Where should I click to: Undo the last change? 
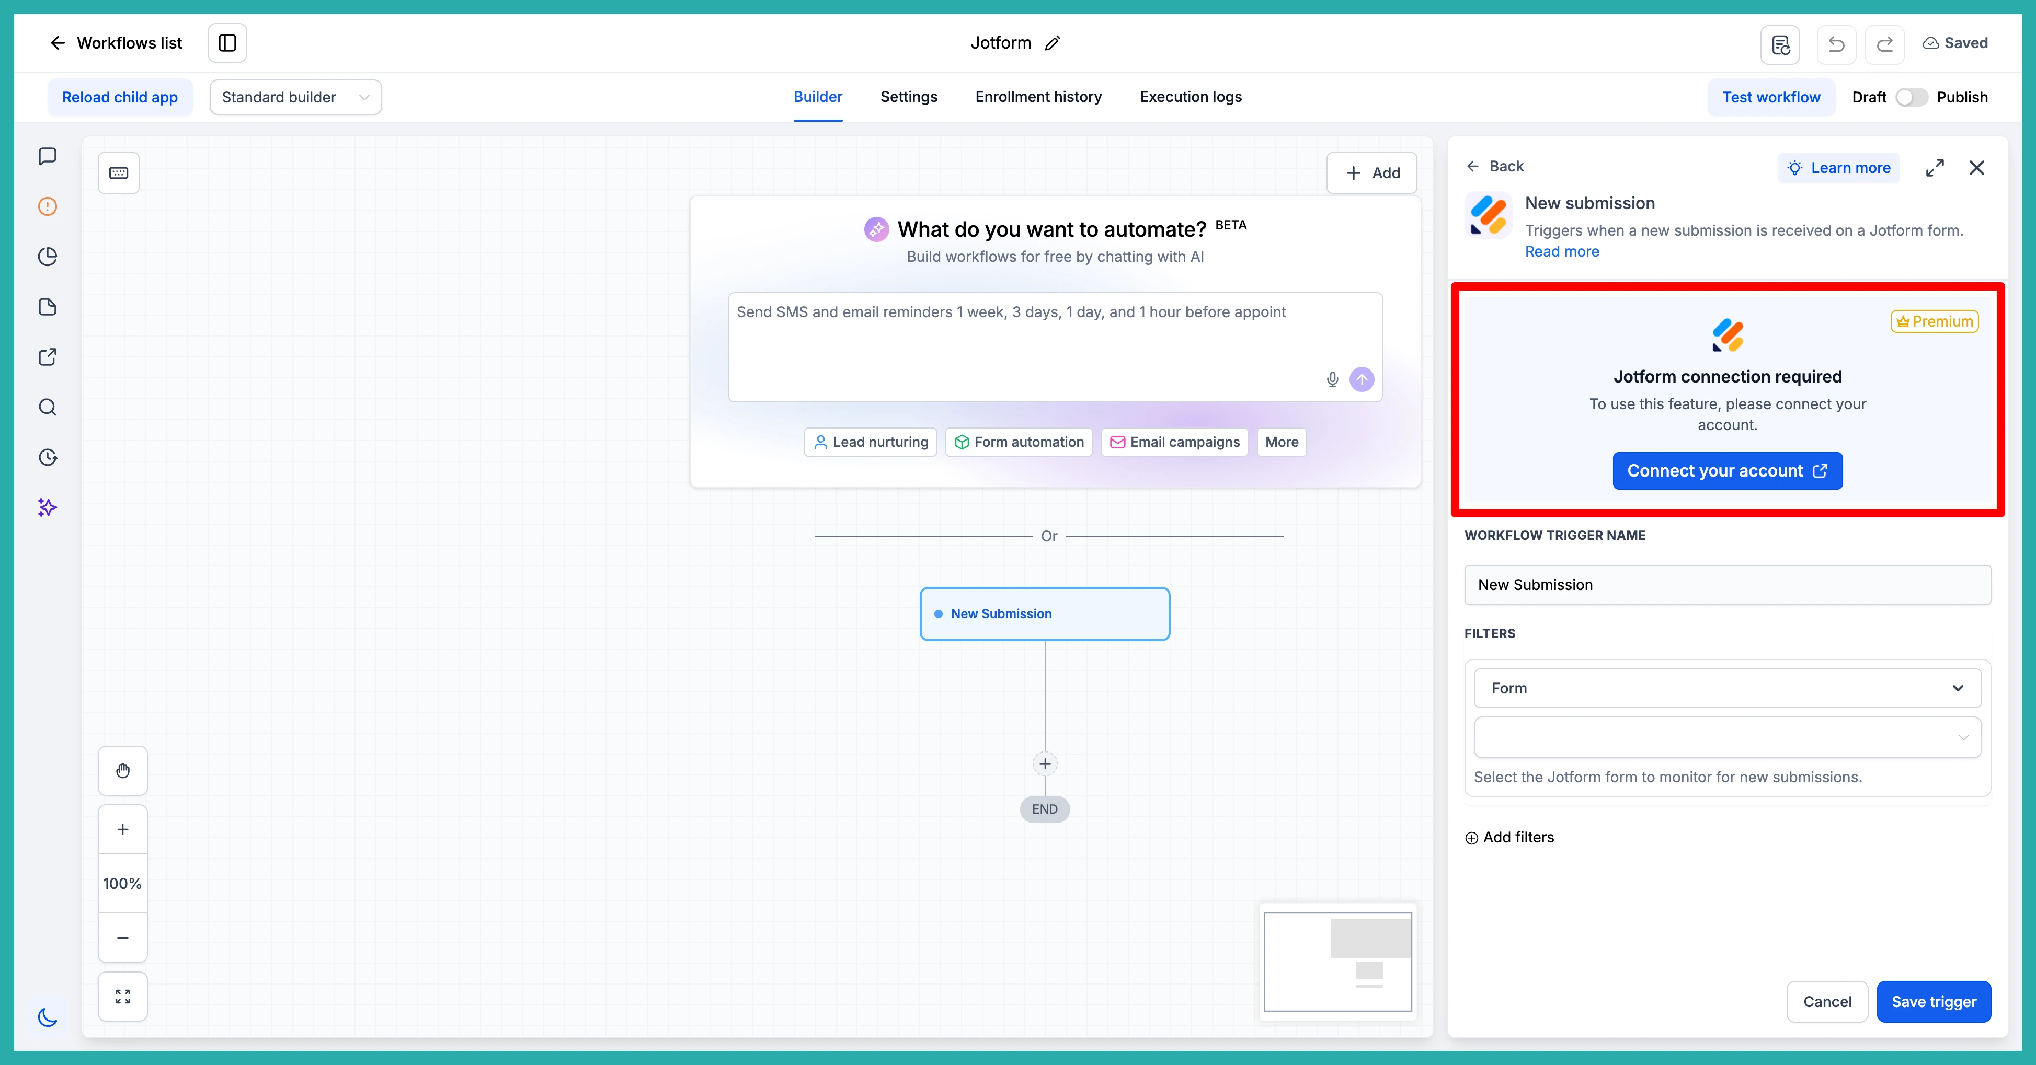click(x=1836, y=44)
